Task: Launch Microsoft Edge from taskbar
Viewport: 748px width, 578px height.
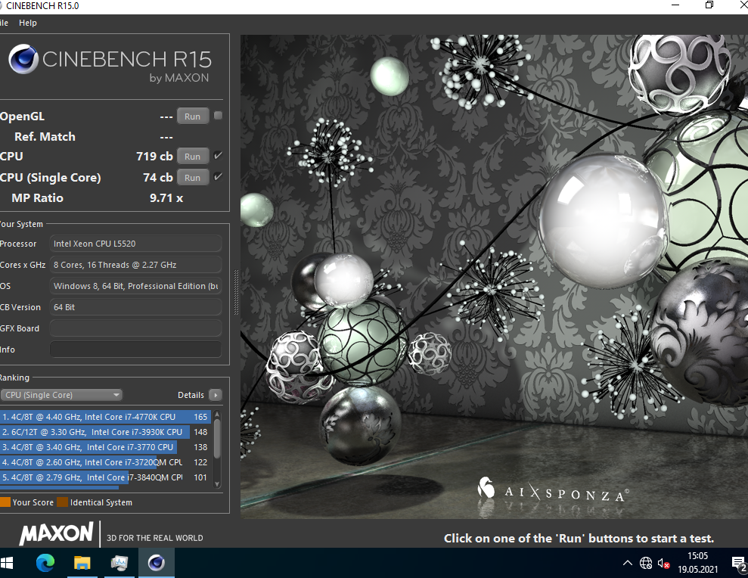Action: 45,563
